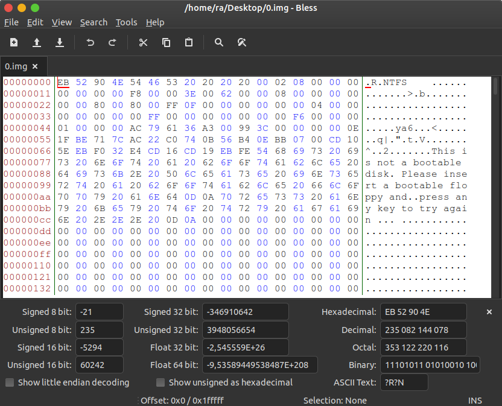This screenshot has width=502, height=406.
Task: Select first hex byte EB
Action: 63,82
